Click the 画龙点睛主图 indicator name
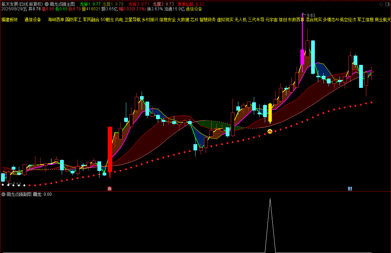The image size is (391, 253). pyautogui.click(x=62, y=4)
